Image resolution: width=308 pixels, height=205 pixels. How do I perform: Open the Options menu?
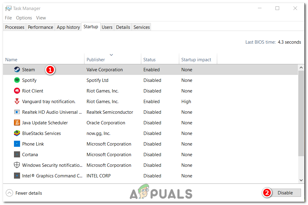pos(24,18)
